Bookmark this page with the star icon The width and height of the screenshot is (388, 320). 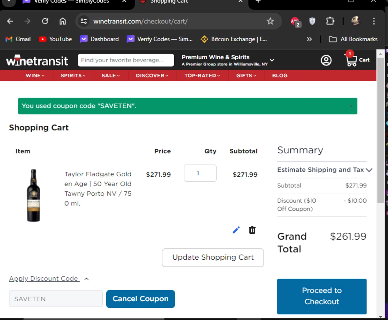(270, 21)
